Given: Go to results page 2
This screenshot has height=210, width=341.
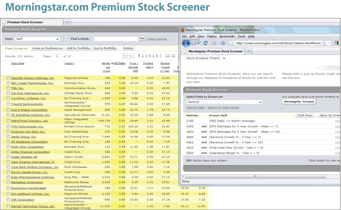Looking at the screenshot, I should point(143,55).
